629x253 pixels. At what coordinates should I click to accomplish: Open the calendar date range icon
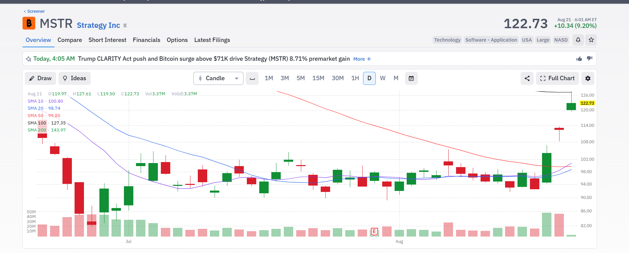click(x=411, y=78)
